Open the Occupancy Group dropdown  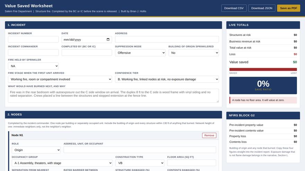click(62, 163)
